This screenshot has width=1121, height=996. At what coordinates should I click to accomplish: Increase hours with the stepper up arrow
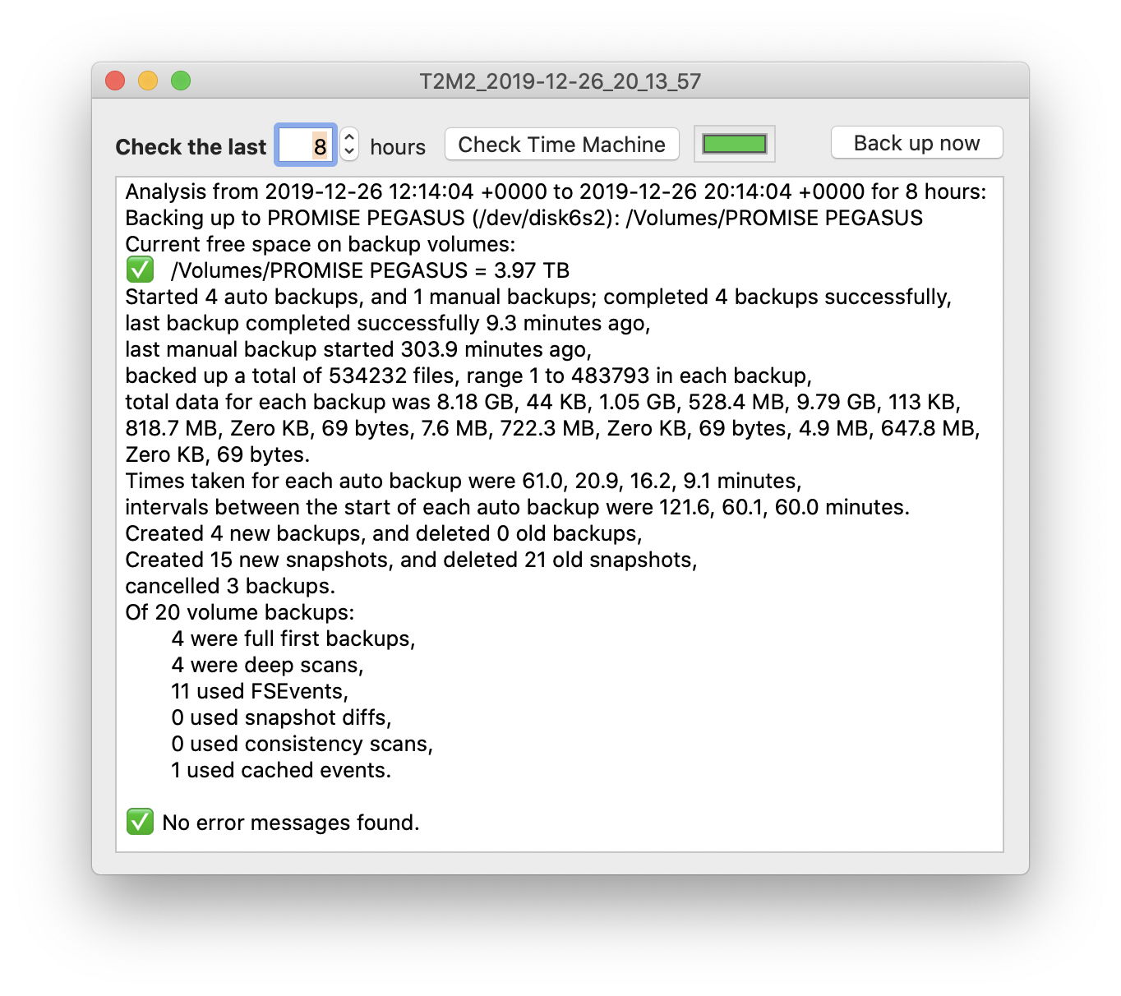point(349,137)
